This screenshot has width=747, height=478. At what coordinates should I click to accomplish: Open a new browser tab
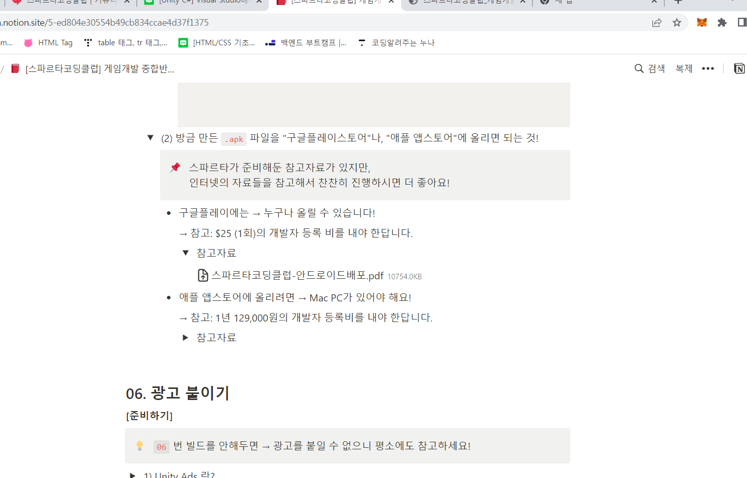click(x=678, y=2)
